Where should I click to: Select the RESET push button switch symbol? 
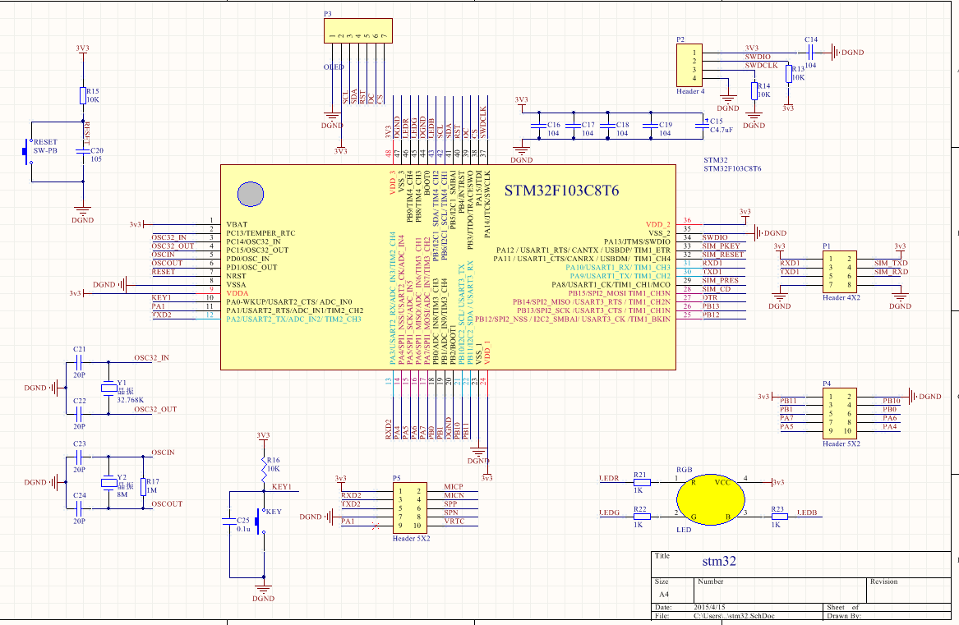pyautogui.click(x=26, y=151)
